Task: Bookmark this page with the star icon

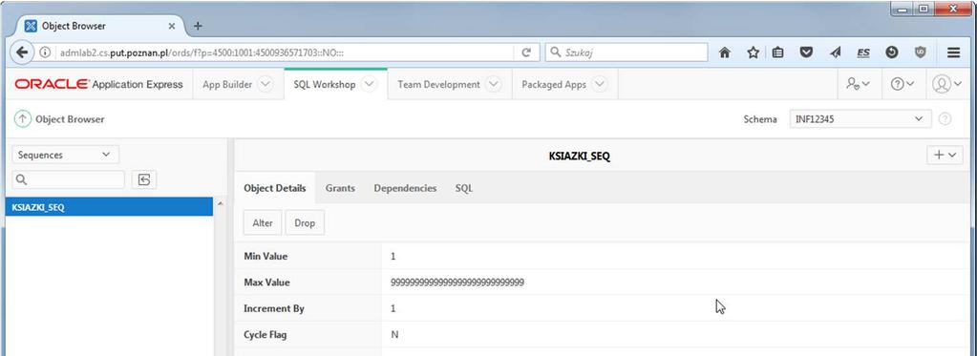Action: coord(753,52)
